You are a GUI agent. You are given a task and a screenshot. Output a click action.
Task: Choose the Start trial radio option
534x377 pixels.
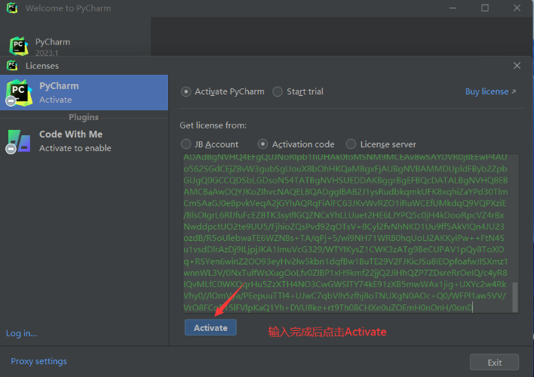(x=298, y=91)
